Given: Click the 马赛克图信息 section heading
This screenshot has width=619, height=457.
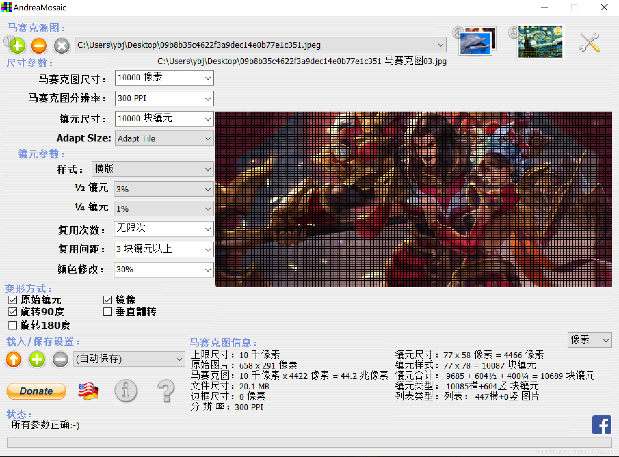Looking at the screenshot, I should pos(223,343).
